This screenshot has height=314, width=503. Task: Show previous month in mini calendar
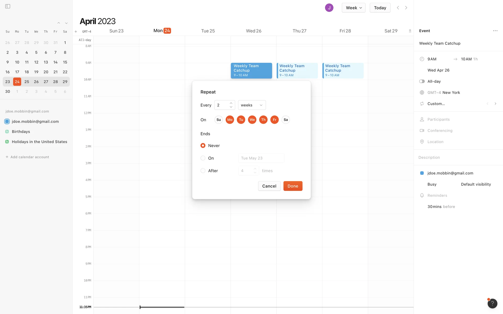coord(59,23)
